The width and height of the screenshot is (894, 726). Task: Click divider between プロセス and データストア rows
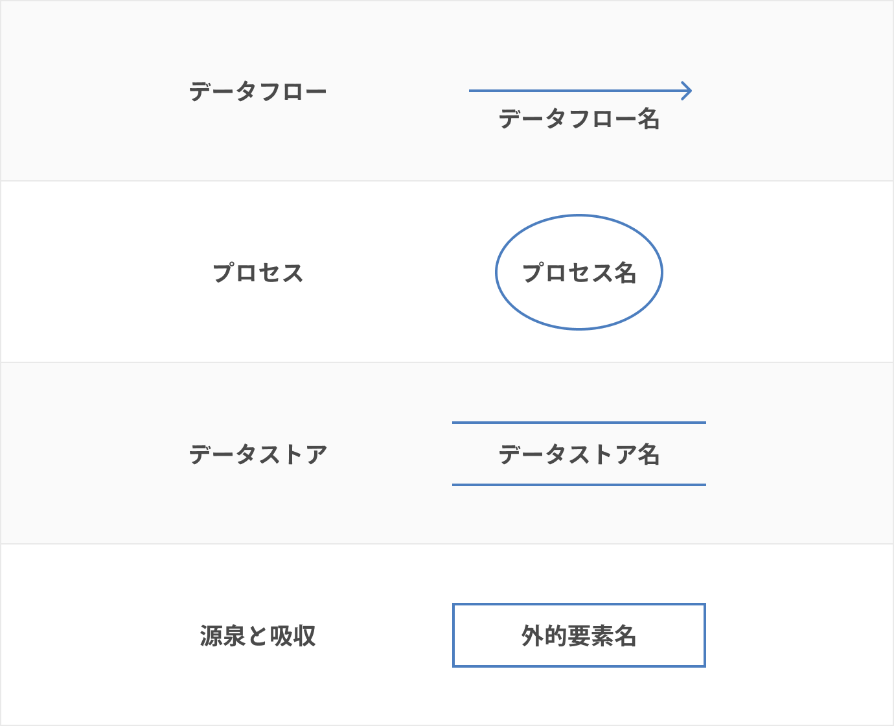coord(447,362)
